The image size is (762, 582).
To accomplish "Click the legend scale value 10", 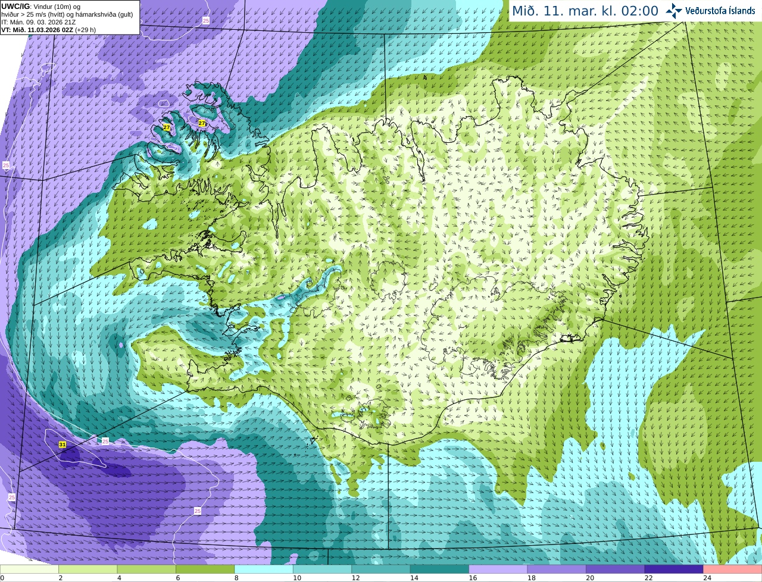I will (x=297, y=578).
